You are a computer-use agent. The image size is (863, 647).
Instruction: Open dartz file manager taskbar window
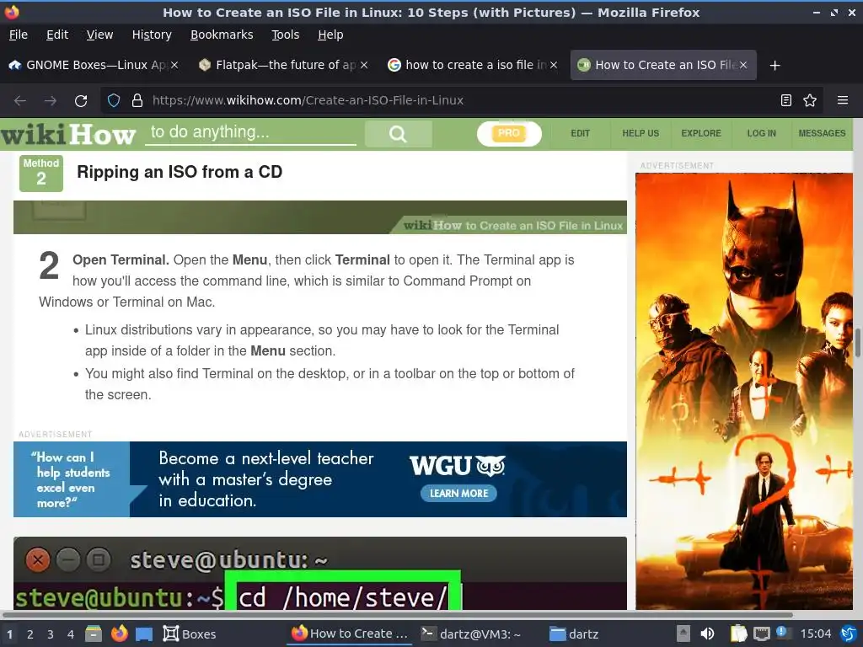tap(574, 634)
